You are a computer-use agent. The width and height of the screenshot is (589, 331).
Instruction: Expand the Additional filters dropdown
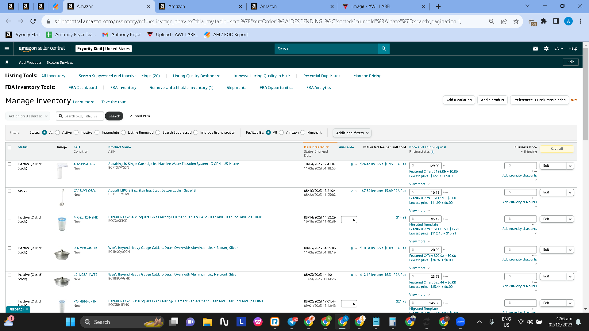coord(352,133)
